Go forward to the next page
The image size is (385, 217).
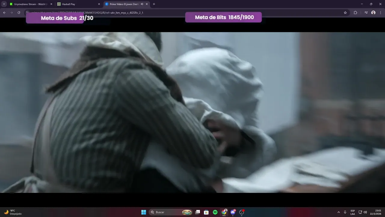click(x=12, y=13)
